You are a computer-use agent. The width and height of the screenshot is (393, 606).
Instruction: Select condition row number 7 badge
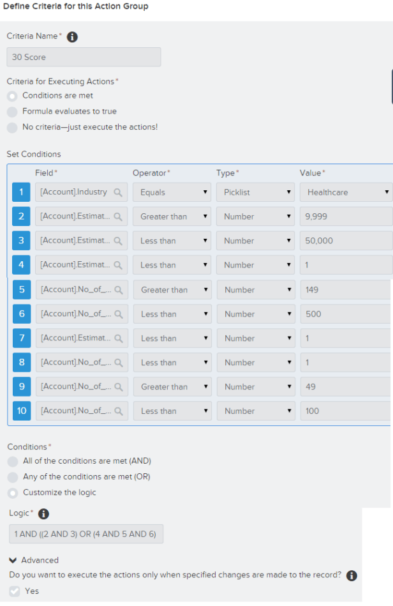22,338
